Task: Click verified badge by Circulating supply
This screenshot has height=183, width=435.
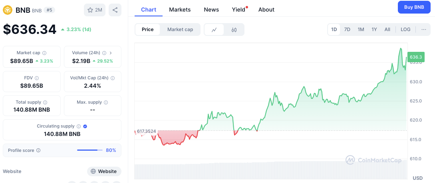Action: coord(85,126)
